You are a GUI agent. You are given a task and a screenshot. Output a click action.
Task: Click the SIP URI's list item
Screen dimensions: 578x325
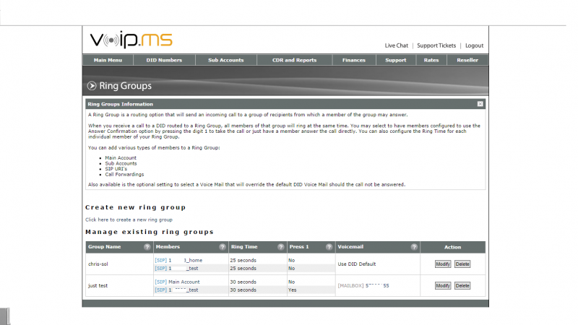(116, 169)
